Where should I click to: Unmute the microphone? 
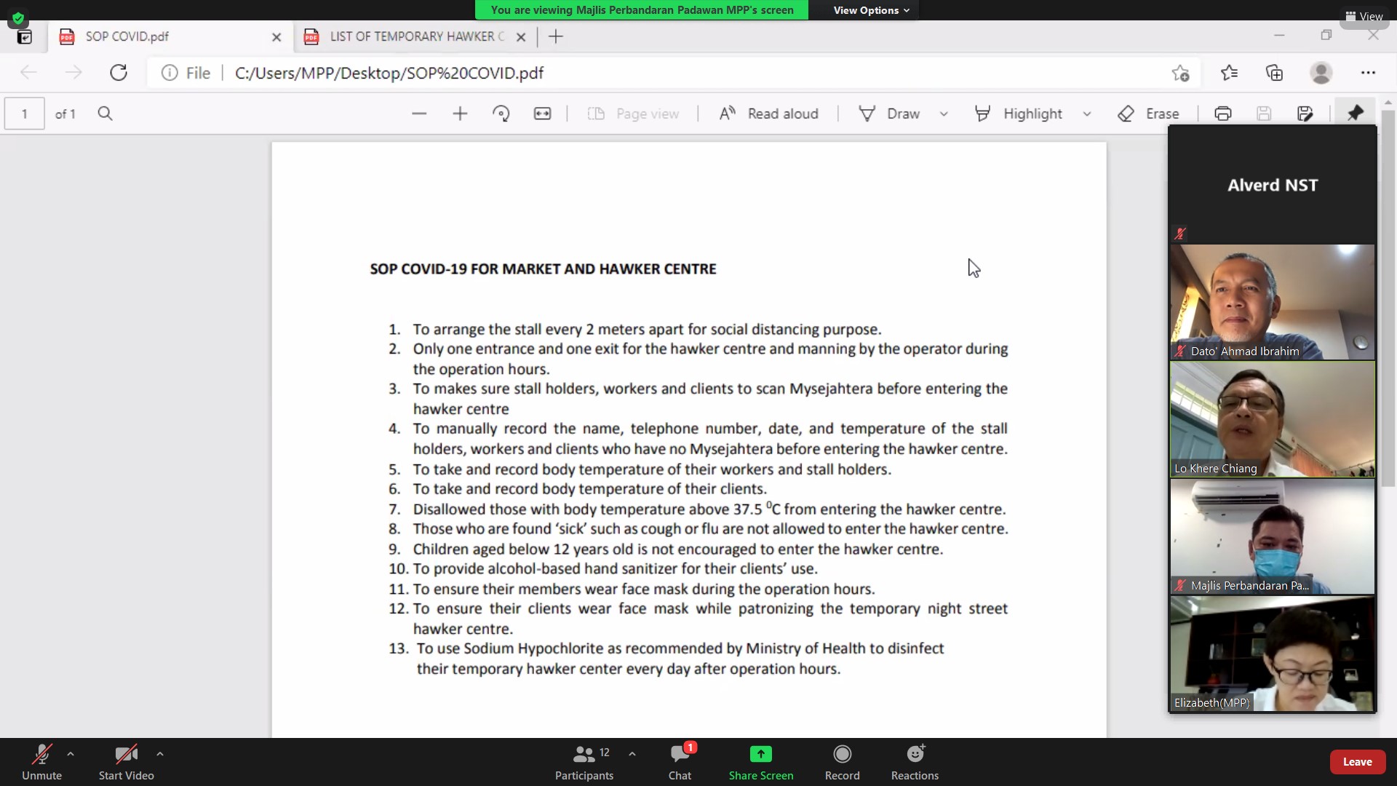click(x=41, y=761)
